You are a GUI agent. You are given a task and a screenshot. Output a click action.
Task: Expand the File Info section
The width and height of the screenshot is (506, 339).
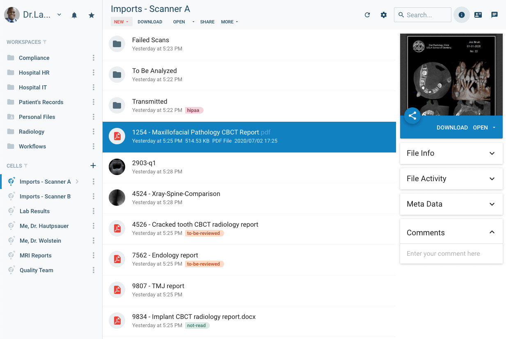[x=451, y=153]
